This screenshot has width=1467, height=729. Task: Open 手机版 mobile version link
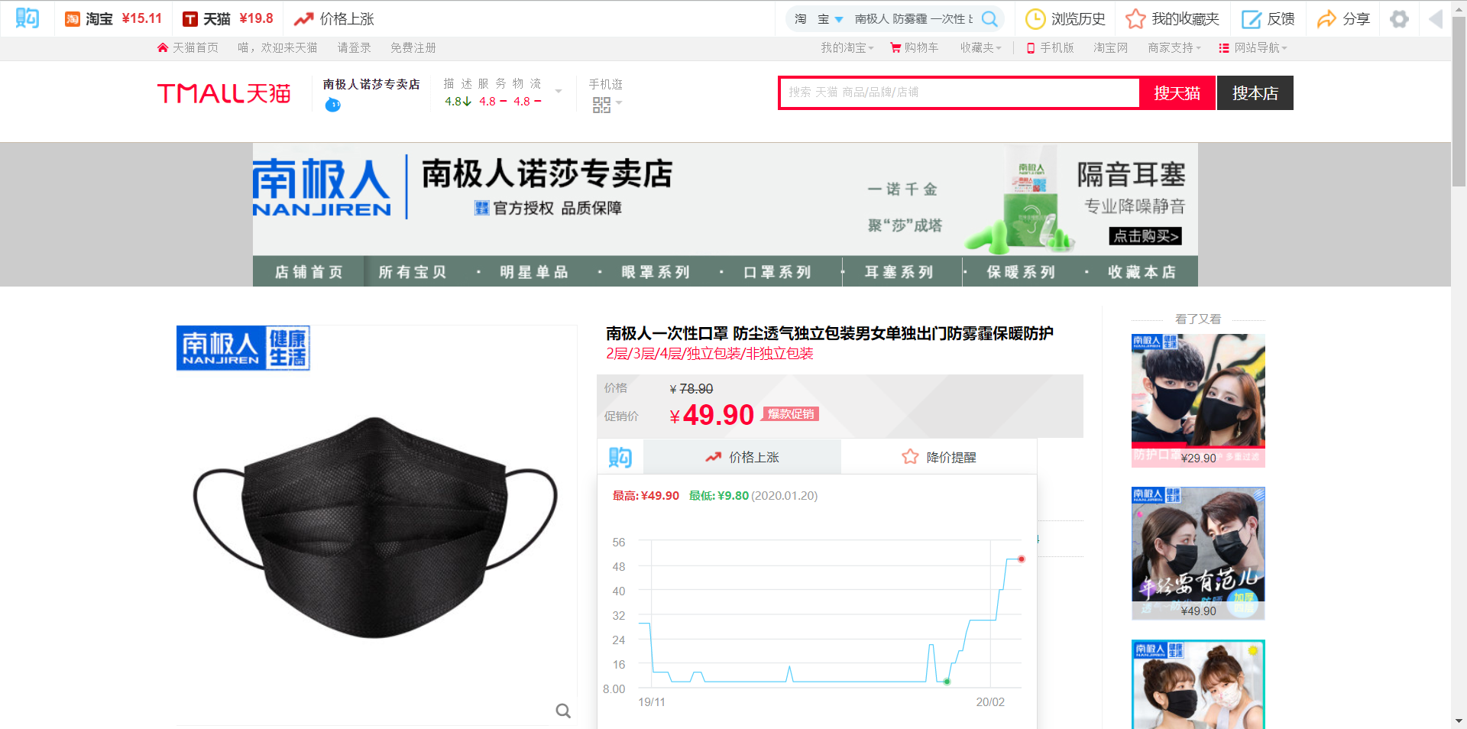1051,47
